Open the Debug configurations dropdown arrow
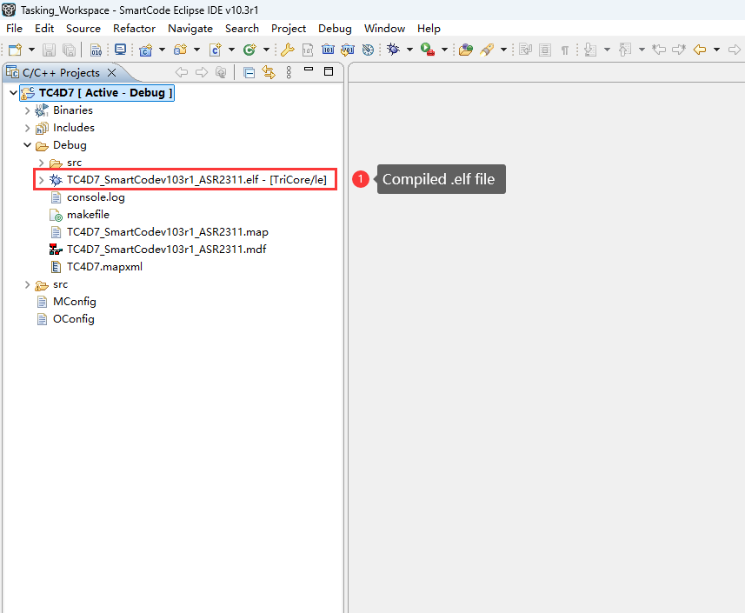 [x=409, y=50]
